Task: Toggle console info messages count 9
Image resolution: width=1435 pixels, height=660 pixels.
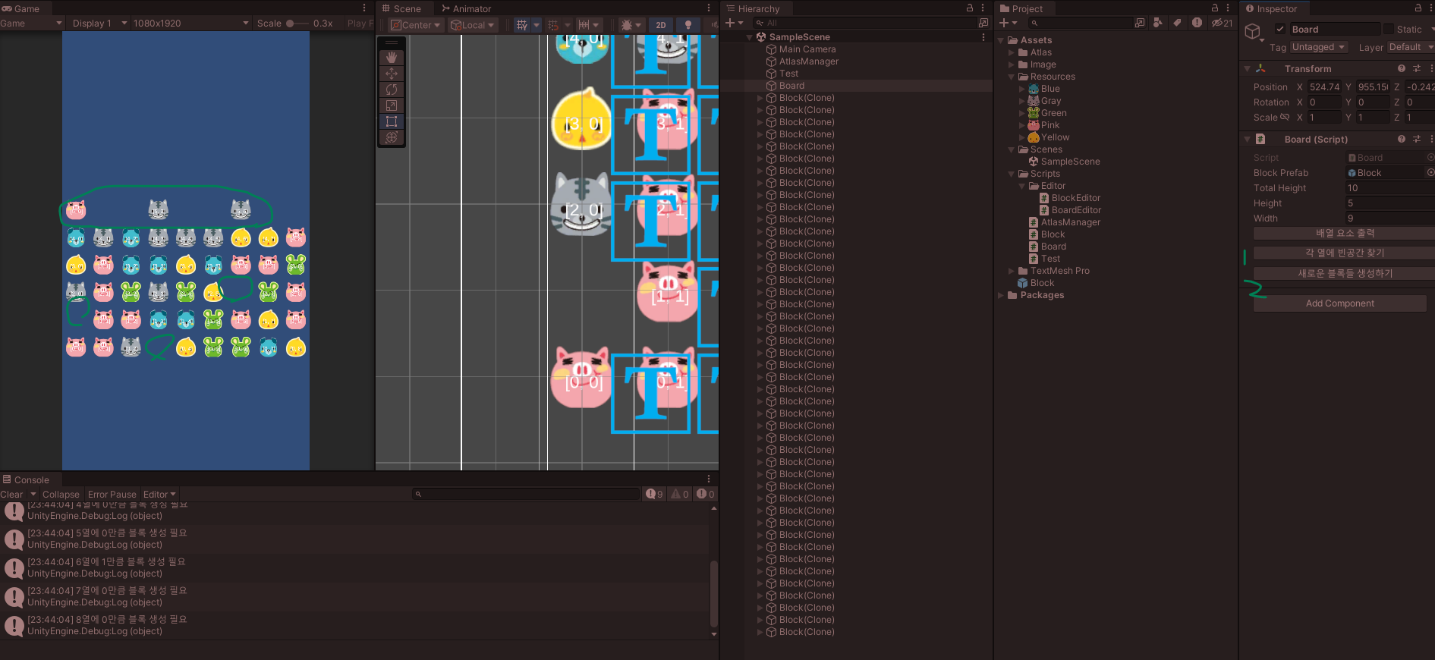Action: (654, 494)
